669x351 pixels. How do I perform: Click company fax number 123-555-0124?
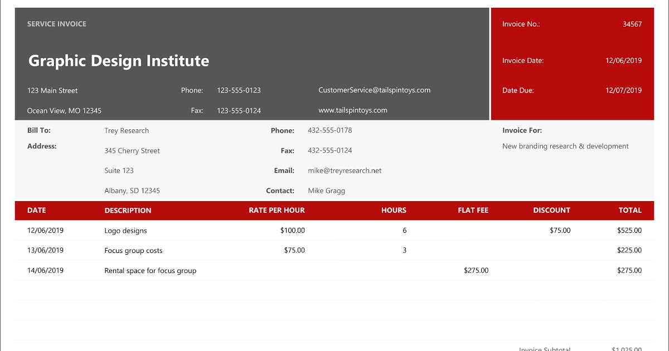point(239,110)
